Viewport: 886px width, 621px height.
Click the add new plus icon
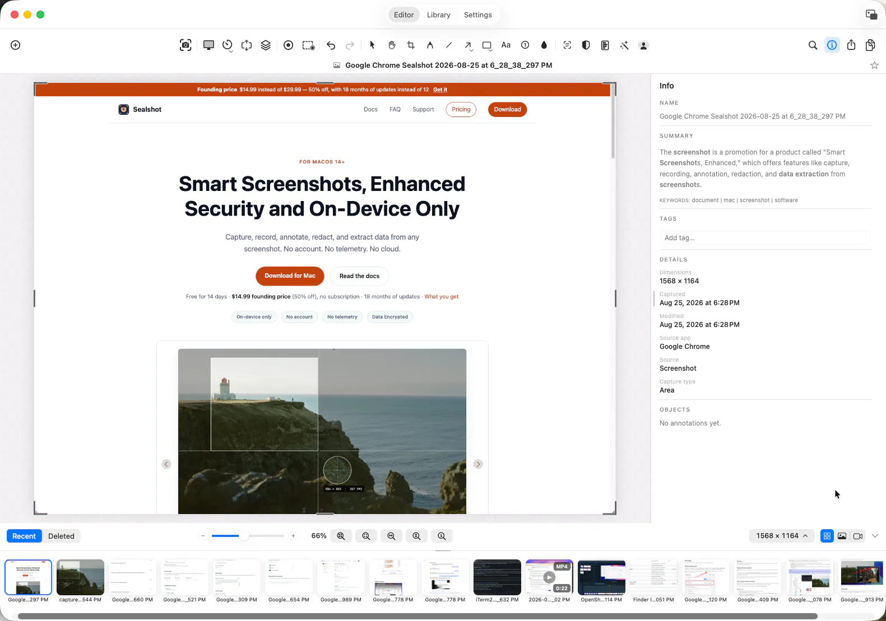click(x=16, y=45)
